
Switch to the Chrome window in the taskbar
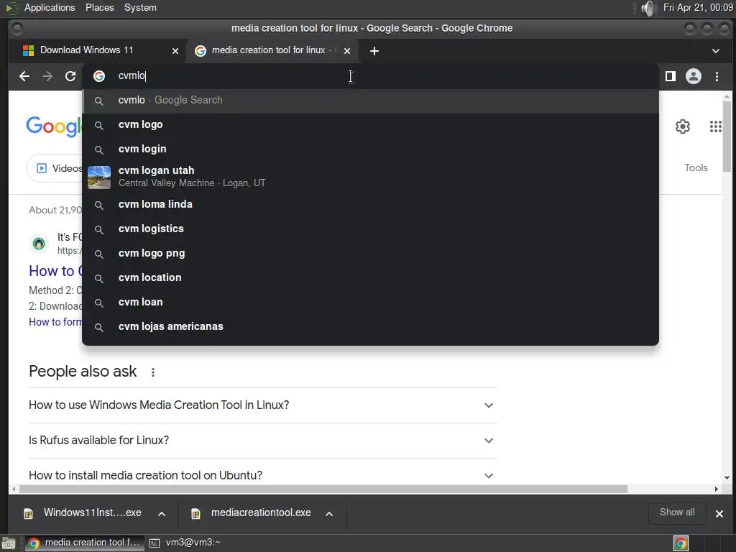pos(83,543)
